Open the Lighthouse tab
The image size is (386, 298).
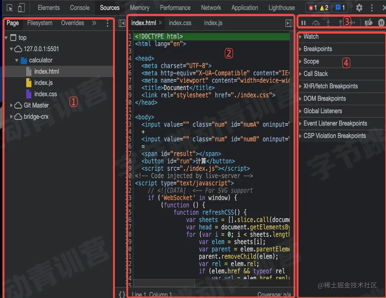click(281, 8)
